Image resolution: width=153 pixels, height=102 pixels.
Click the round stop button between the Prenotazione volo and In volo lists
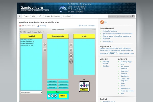pyautogui.click(x=71, y=56)
